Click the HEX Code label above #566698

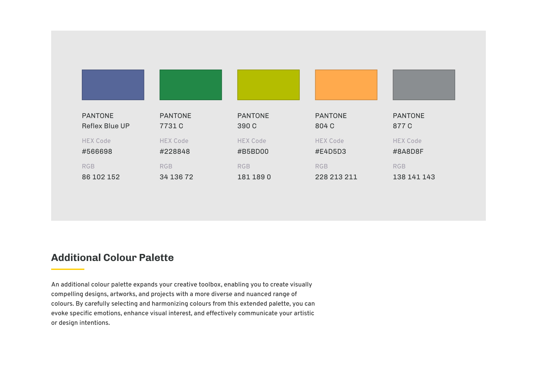[96, 141]
